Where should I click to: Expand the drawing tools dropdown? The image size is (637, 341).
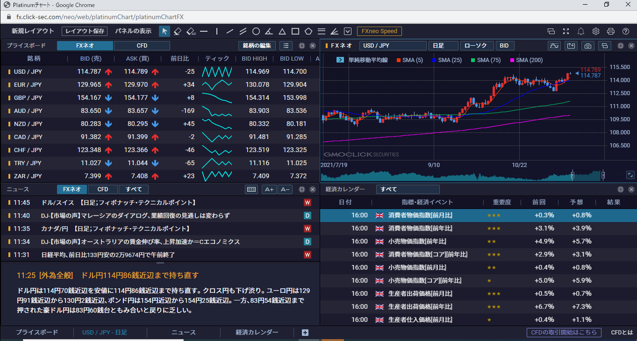348,31
